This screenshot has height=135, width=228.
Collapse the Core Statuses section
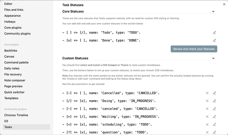click(x=213, y=11)
